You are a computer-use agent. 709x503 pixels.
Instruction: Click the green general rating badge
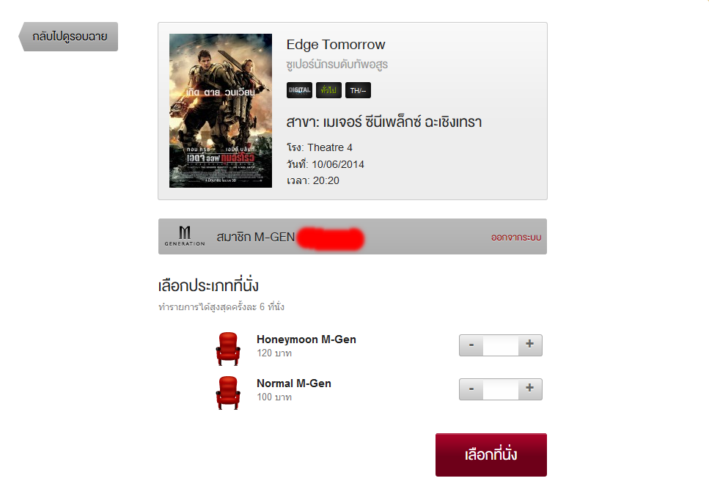click(328, 90)
